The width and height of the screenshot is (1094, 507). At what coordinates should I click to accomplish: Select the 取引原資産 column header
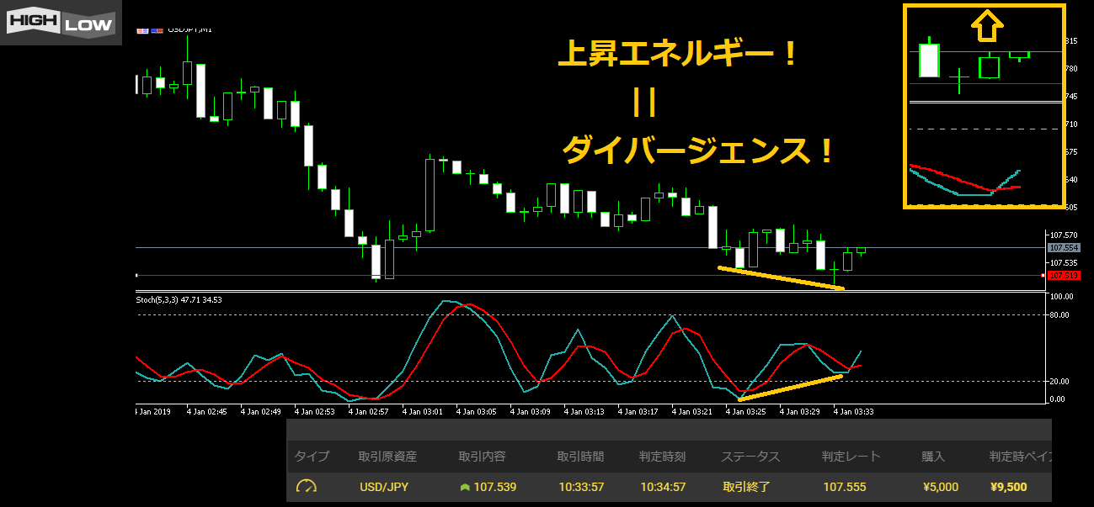[x=387, y=457]
